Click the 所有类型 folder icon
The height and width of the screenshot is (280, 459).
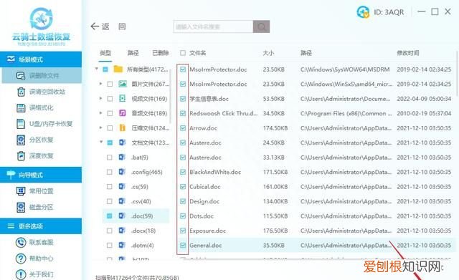(x=118, y=69)
